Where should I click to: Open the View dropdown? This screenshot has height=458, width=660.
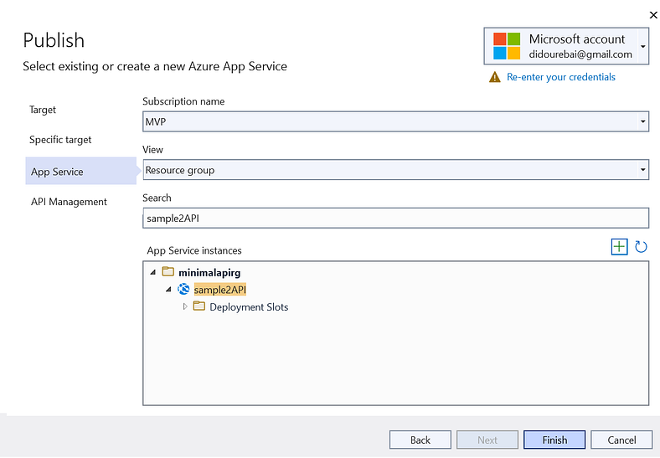click(642, 170)
